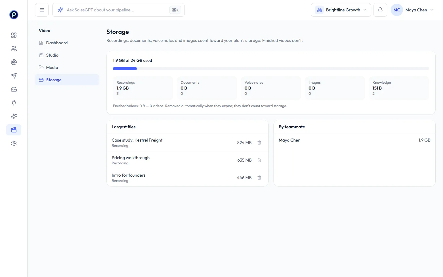
Task: Click the Voice notes 0 B card
Action: click(x=271, y=88)
